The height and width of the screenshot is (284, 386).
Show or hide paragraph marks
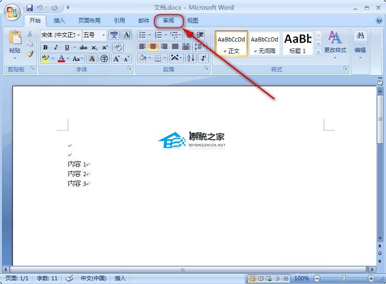coord(203,59)
